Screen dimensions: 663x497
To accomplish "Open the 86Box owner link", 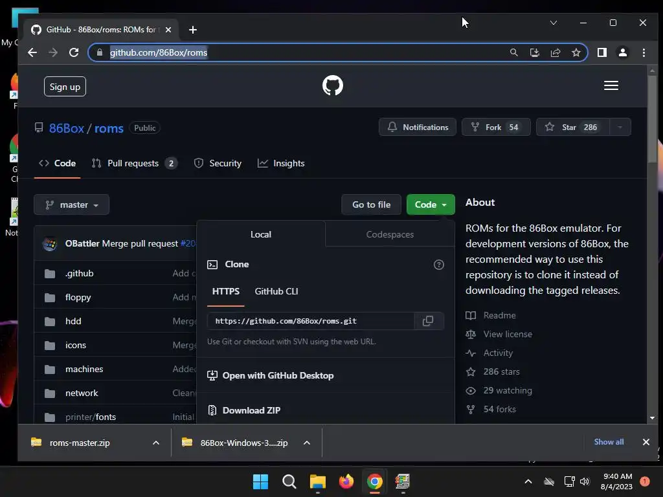I will (67, 129).
